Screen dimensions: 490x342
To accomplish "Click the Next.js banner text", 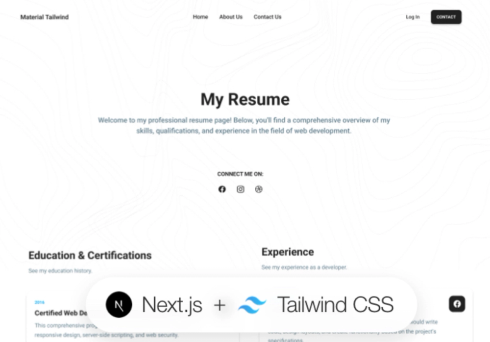I will point(172,305).
